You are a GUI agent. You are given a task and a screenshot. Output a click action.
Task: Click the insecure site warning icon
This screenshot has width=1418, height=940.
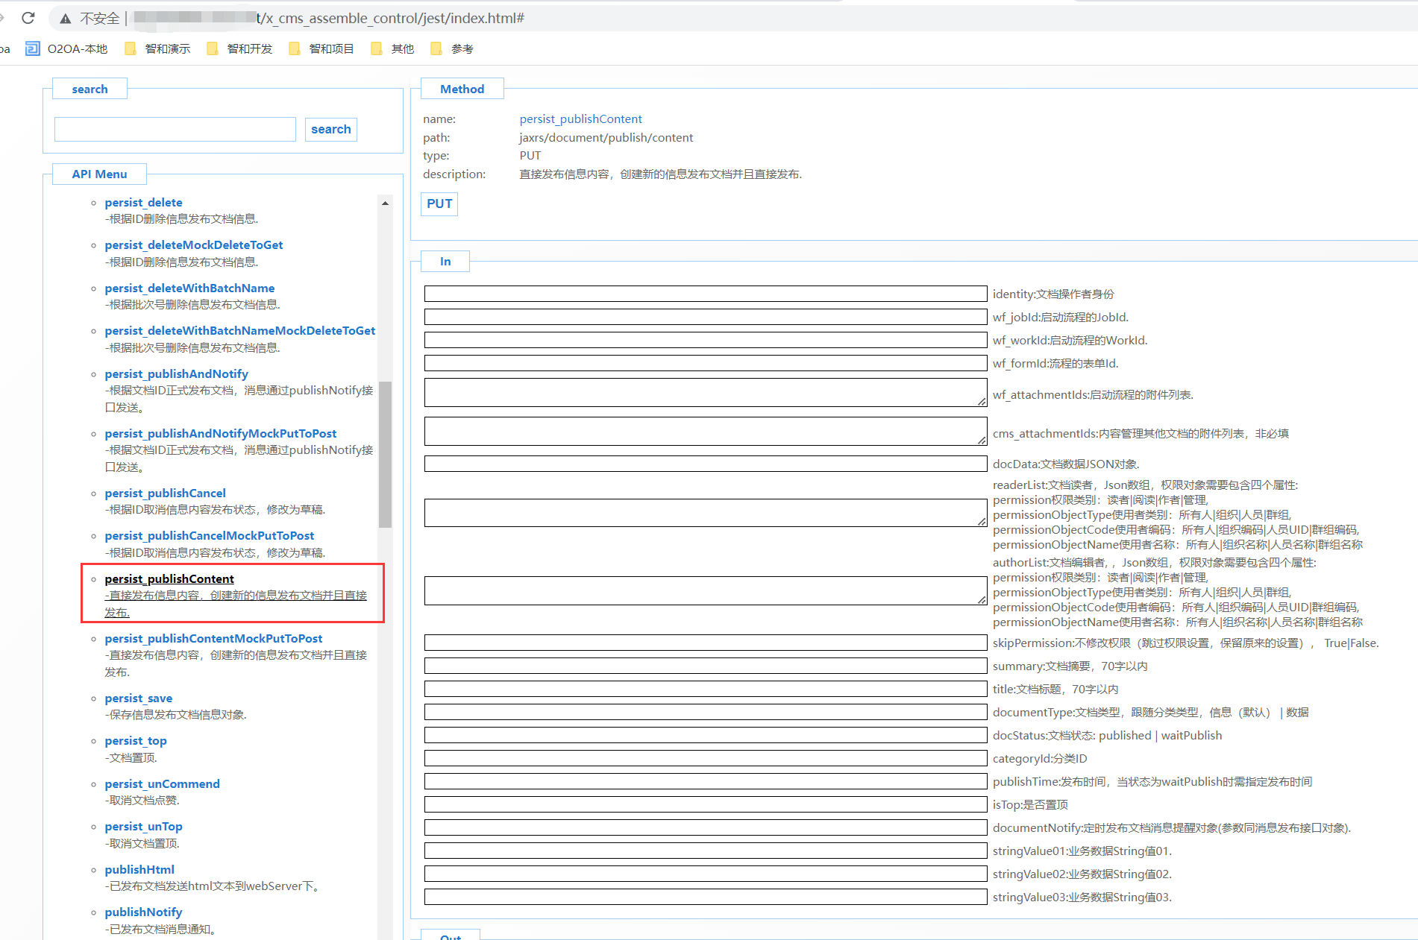point(66,19)
